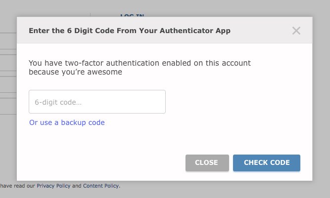Close the dialog with the X icon
Image resolution: width=330 pixels, height=198 pixels.
point(296,31)
